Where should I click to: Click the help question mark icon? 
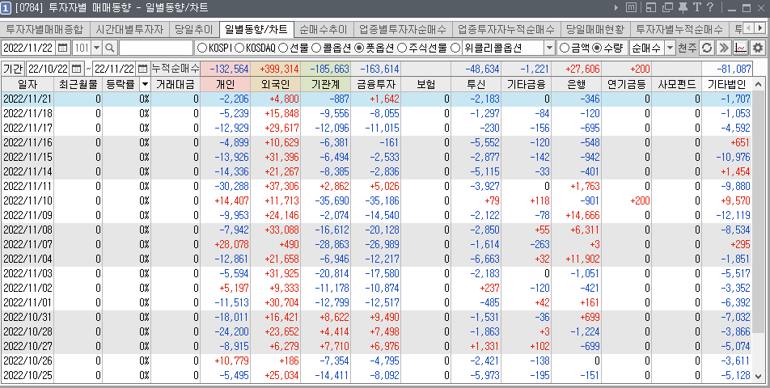[x=709, y=9]
